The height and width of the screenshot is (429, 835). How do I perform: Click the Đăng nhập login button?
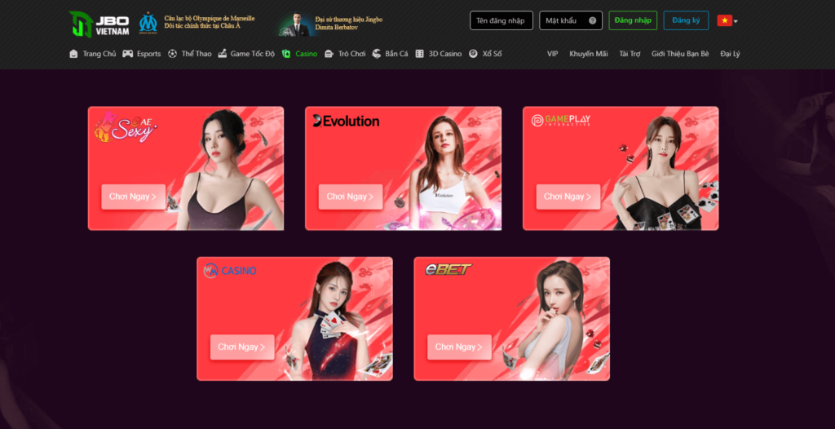pos(633,20)
